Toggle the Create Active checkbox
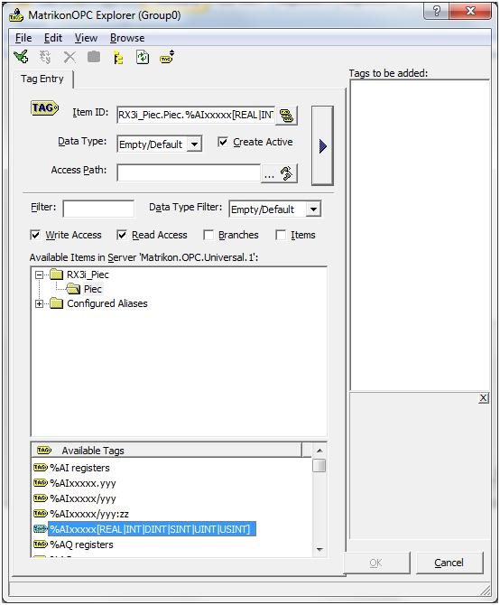This screenshot has height=605, width=500. (222, 142)
